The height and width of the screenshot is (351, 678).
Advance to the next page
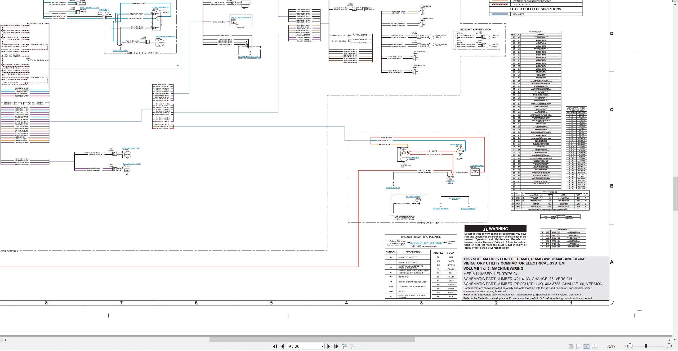329,346
